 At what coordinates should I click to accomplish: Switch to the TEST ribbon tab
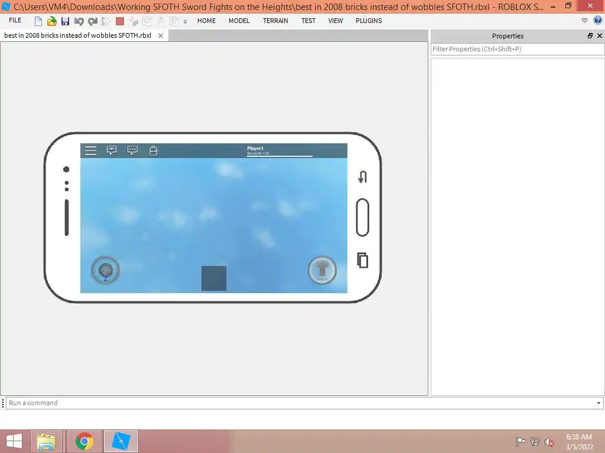tap(308, 21)
